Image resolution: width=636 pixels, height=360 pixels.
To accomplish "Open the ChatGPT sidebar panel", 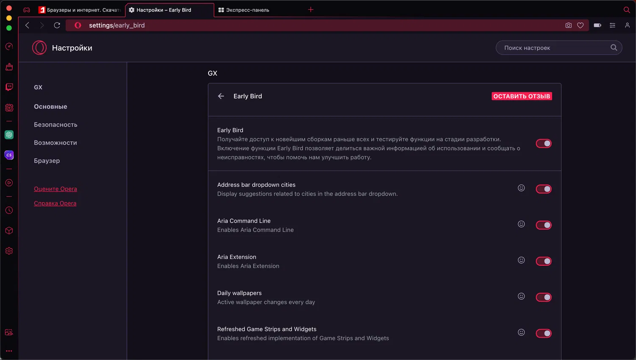I will 9,135.
